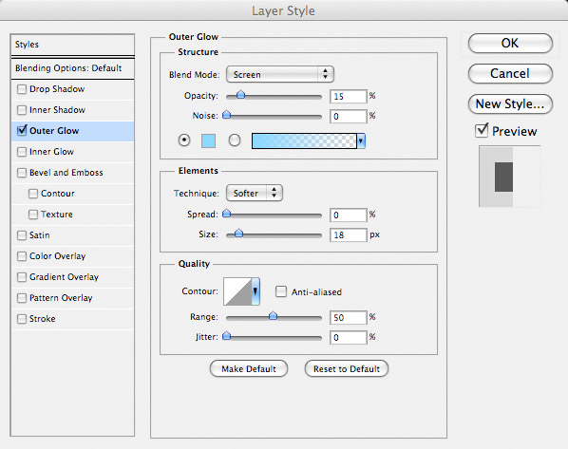Image resolution: width=568 pixels, height=449 pixels.
Task: Disable the Preview checkbox
Action: click(482, 131)
